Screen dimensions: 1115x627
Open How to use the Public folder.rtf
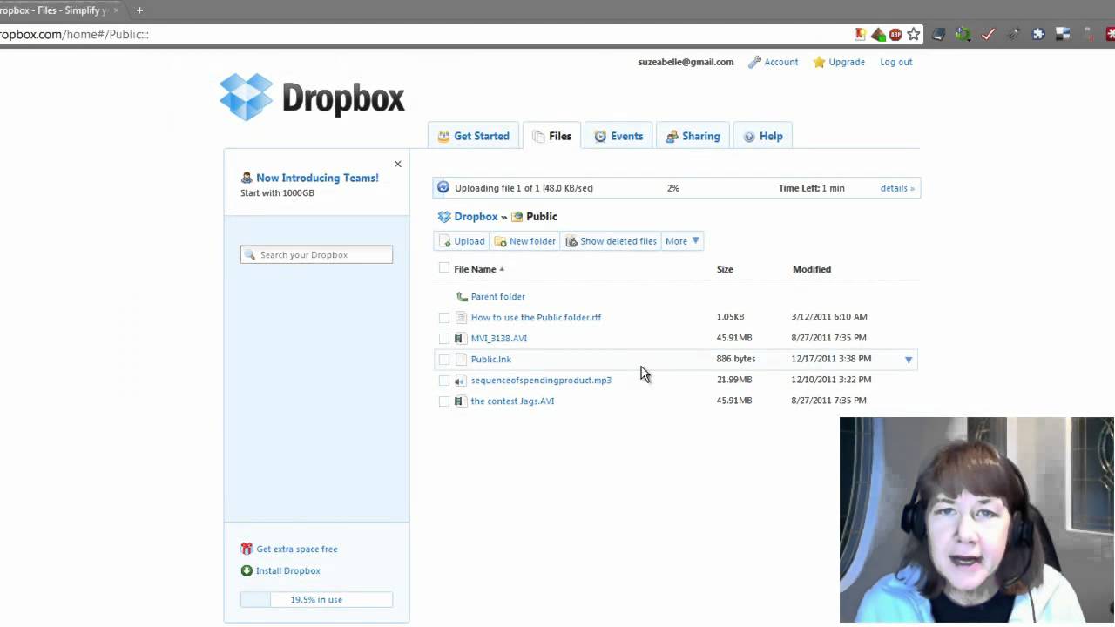(536, 317)
